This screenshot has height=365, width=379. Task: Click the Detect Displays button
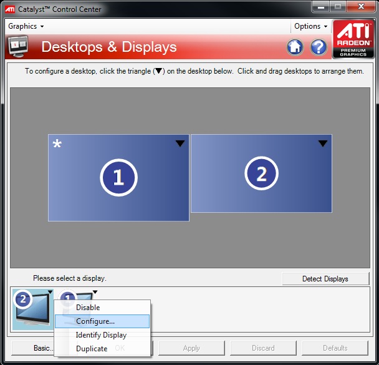coord(325,279)
